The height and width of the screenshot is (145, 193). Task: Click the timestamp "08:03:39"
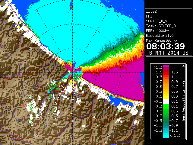(166, 46)
